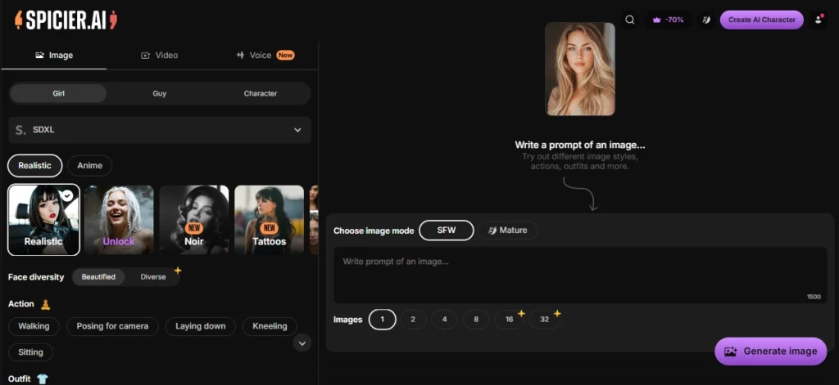Click the image prompt text field
The width and height of the screenshot is (839, 385).
point(579,275)
